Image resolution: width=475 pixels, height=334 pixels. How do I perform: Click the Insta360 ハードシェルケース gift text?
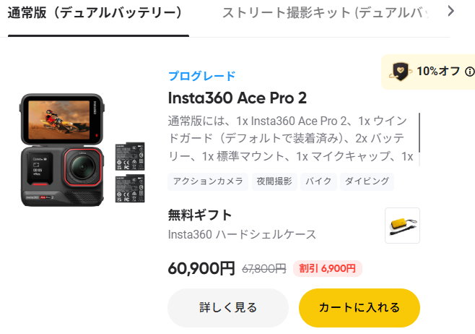click(242, 234)
